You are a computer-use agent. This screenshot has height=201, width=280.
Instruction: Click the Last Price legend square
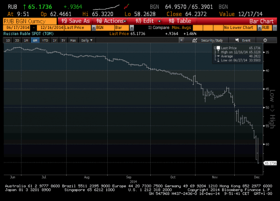click(218, 48)
